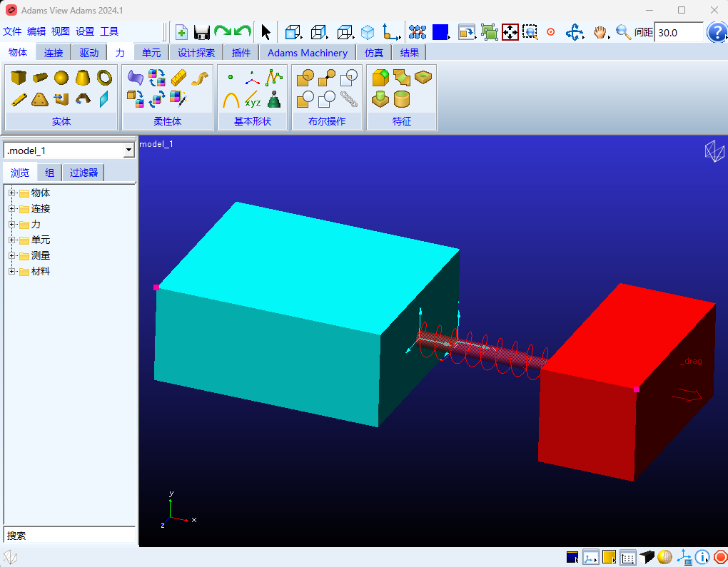
Task: Select the Revolution solid tool
Action: click(x=83, y=99)
